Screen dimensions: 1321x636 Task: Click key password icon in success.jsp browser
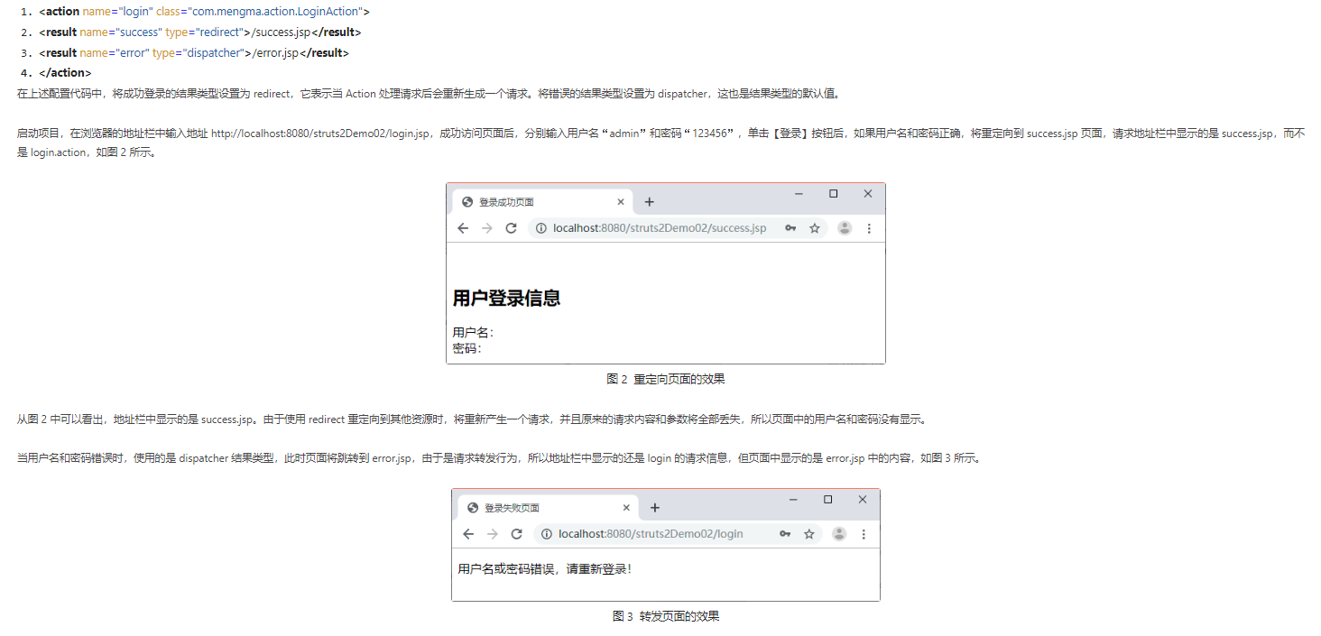pos(790,228)
